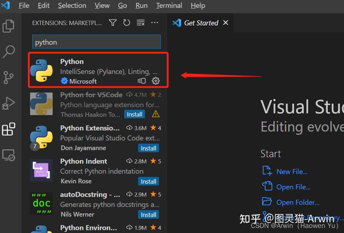Install the Python Indent extension
The image size is (344, 233).
point(148,181)
